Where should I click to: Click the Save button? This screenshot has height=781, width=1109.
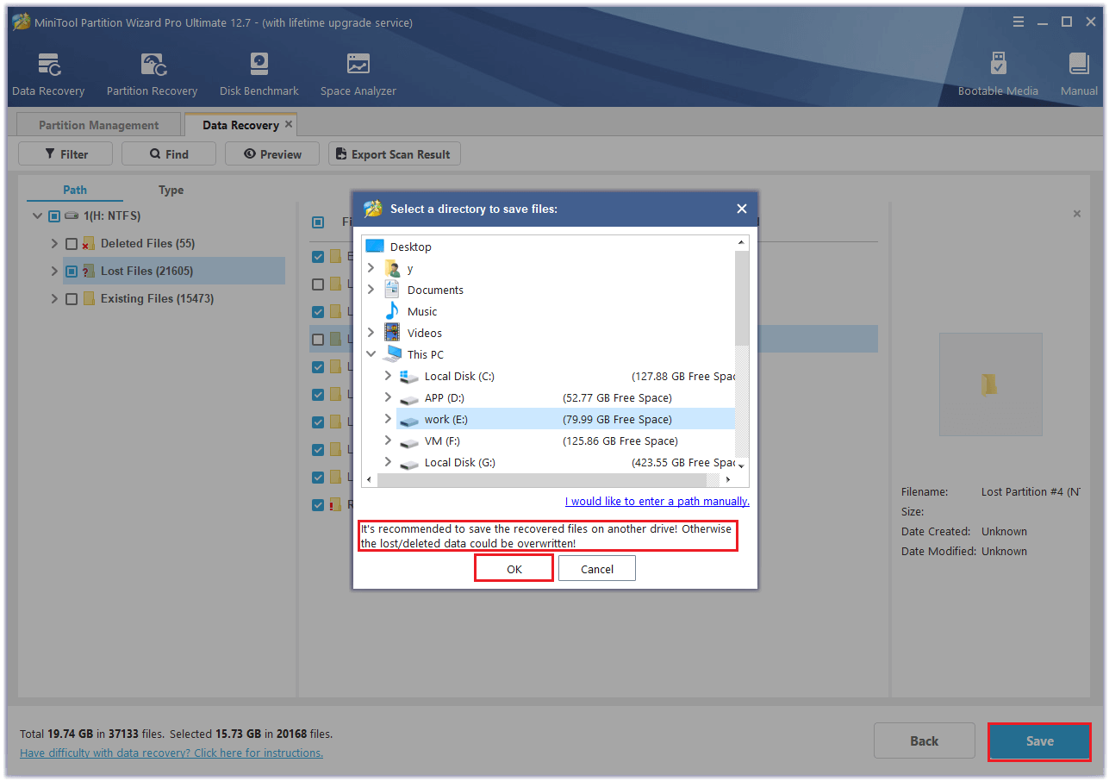tap(1039, 740)
